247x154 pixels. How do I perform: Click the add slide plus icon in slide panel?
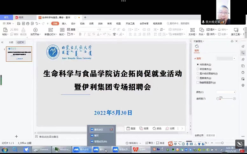click(16, 136)
